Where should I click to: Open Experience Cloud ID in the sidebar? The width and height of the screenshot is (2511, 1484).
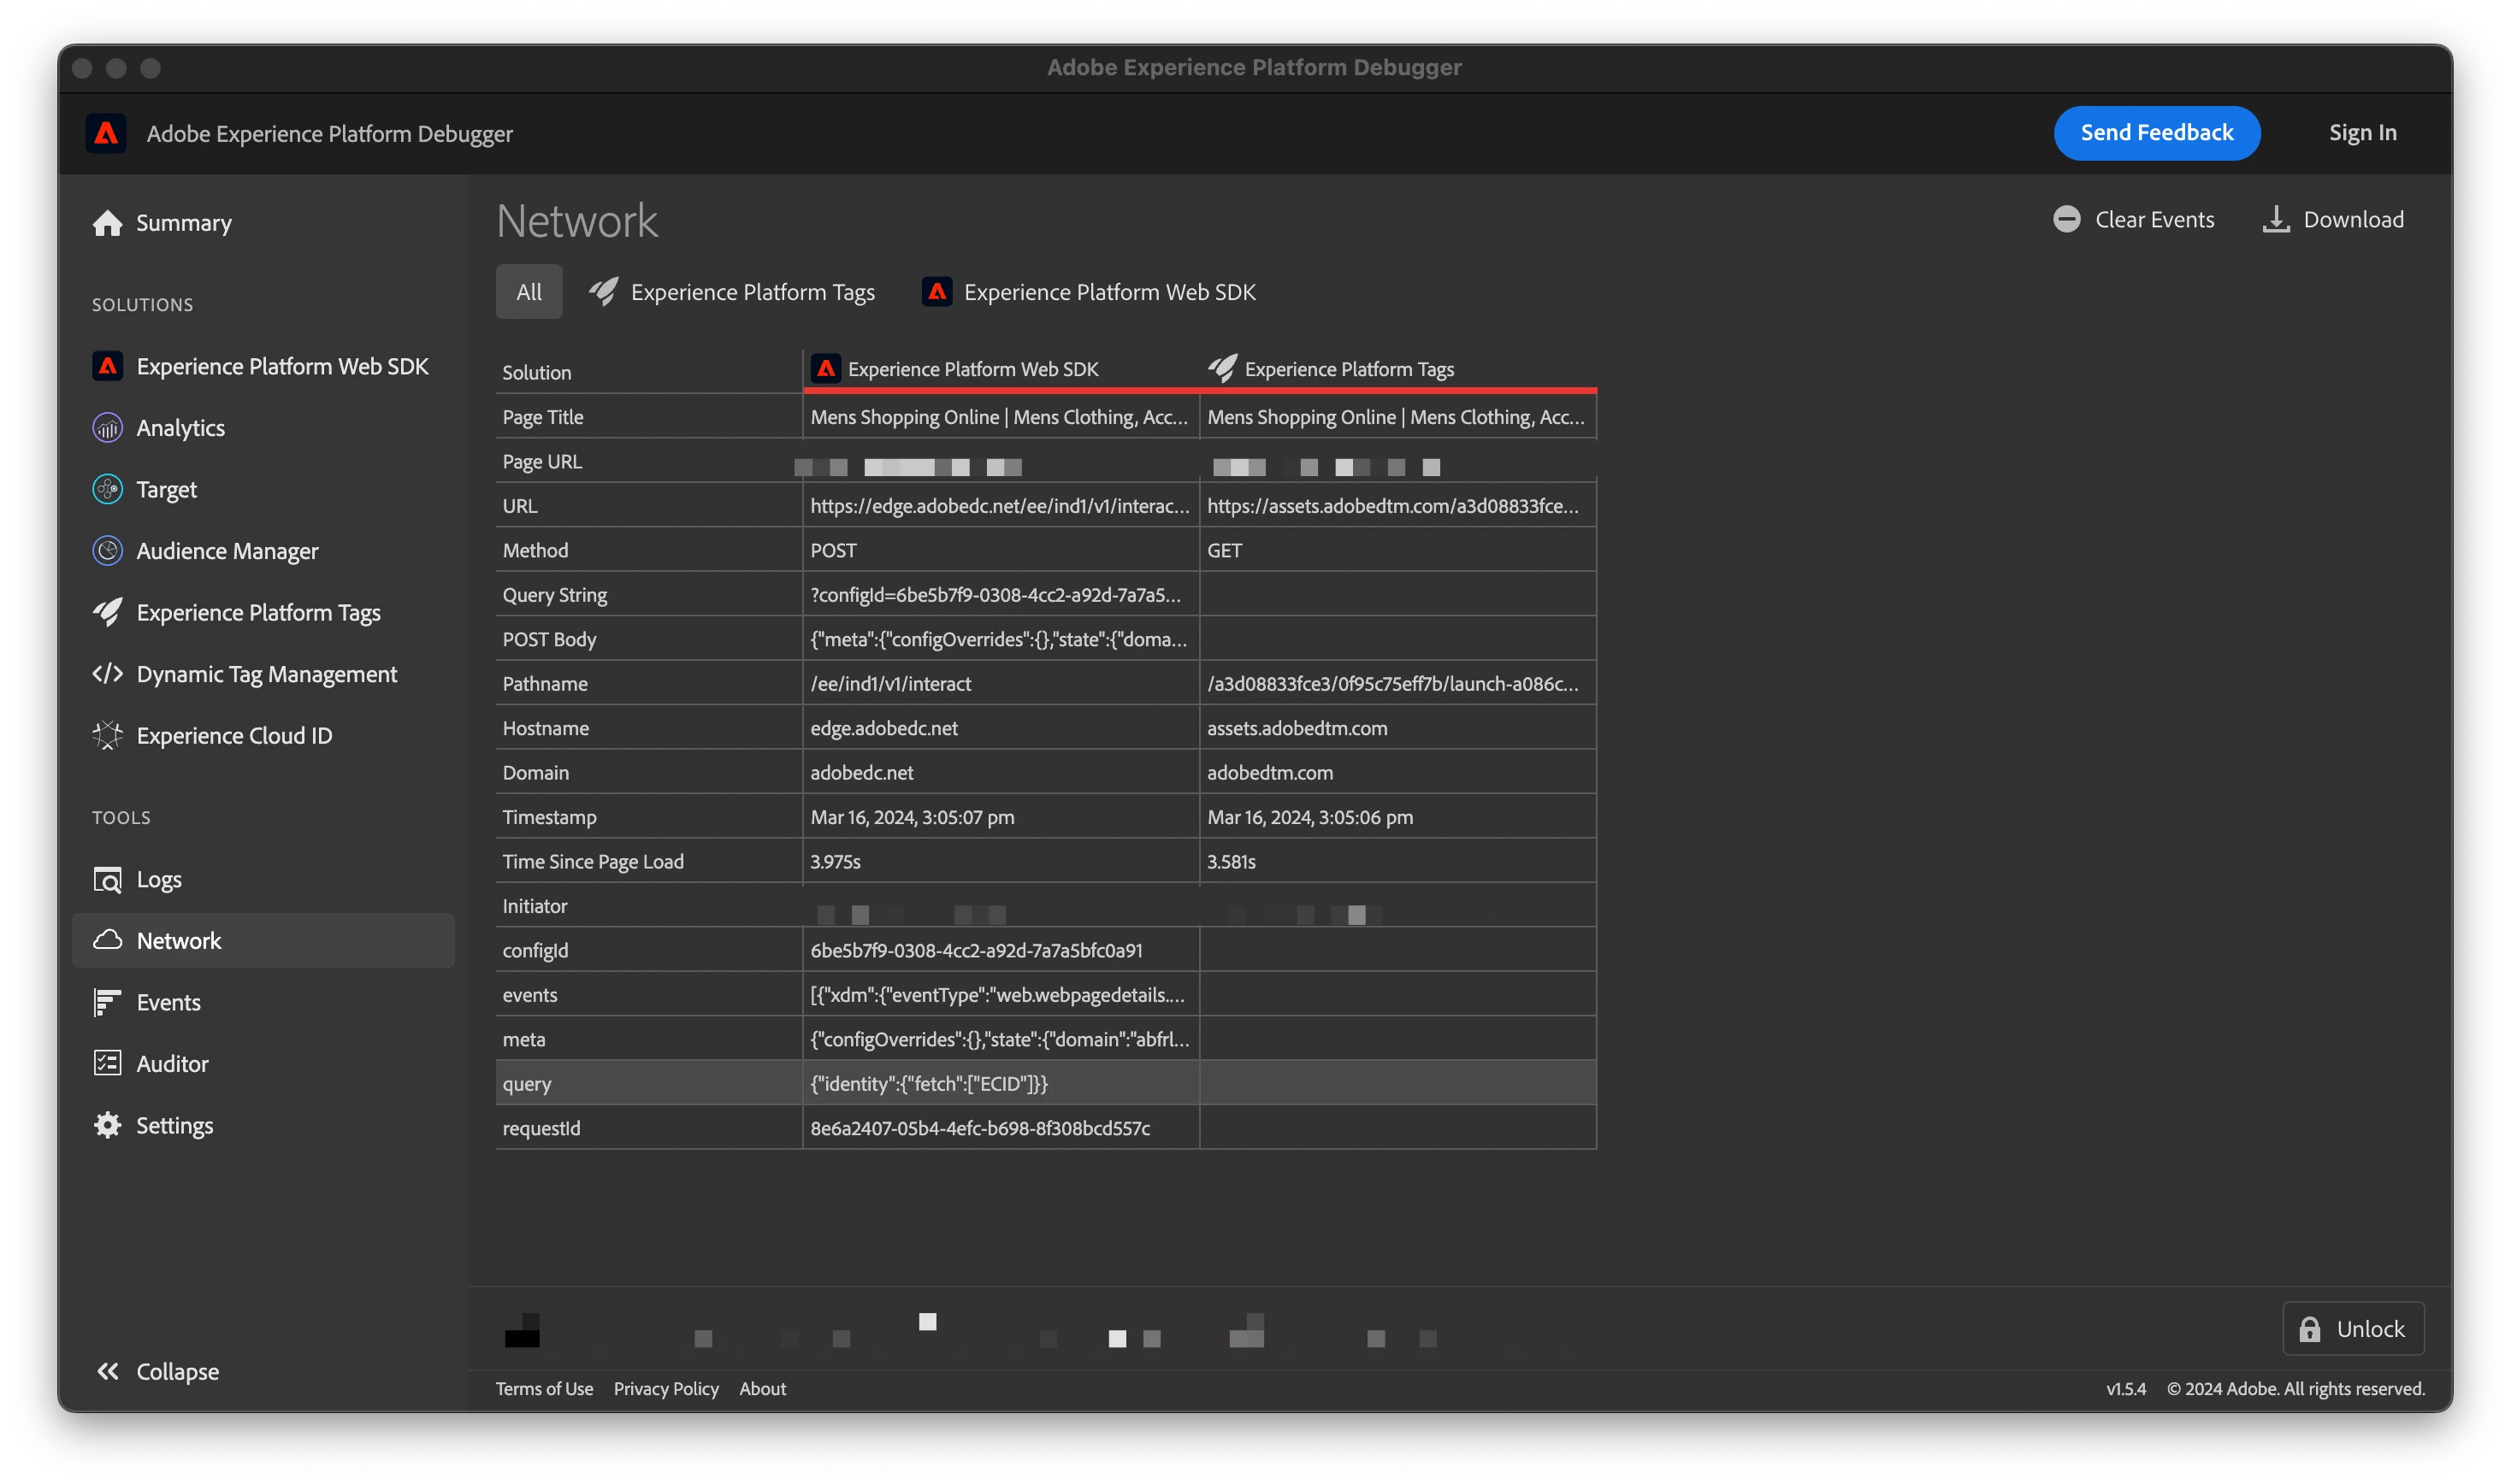[233, 736]
